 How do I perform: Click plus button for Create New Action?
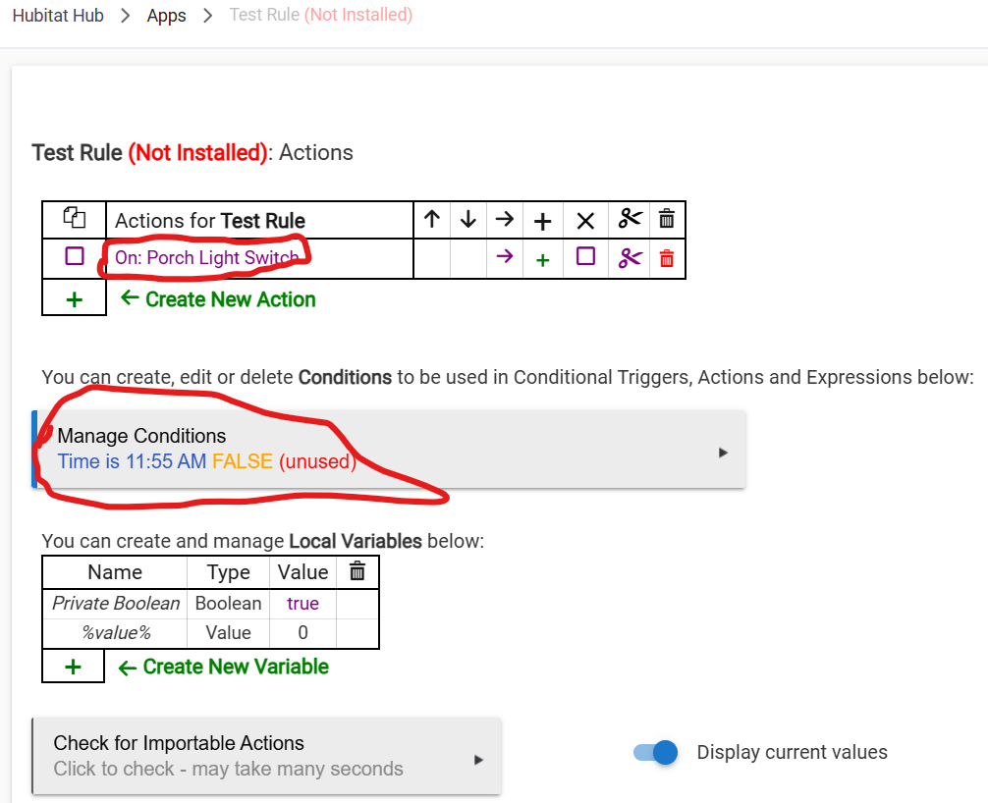click(x=74, y=299)
